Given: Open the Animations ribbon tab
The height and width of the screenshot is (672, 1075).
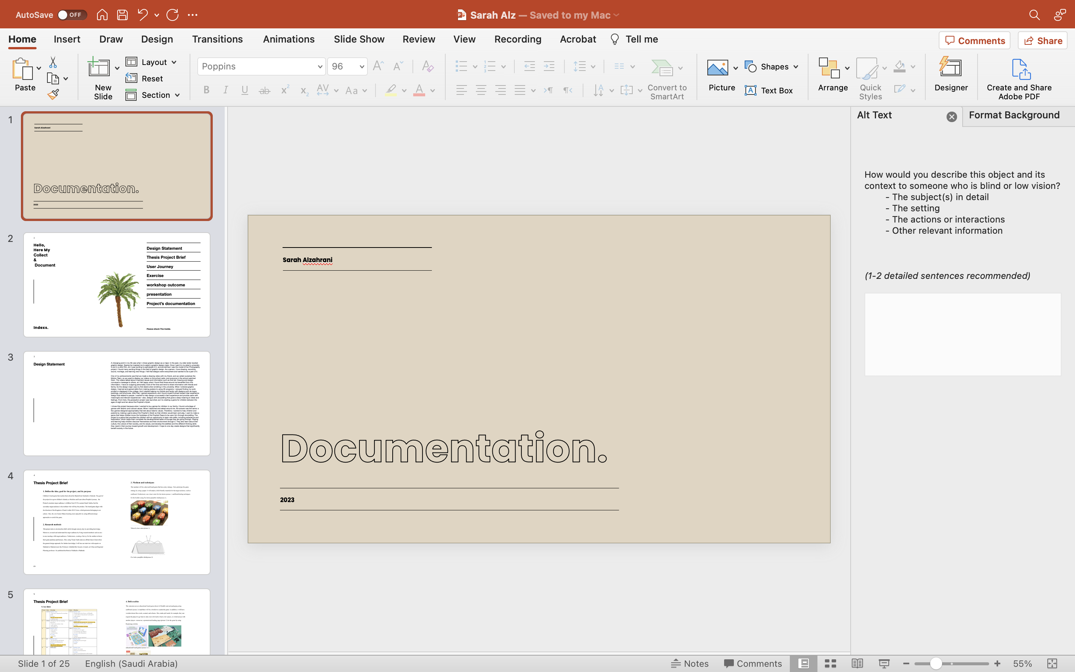Looking at the screenshot, I should (289, 39).
